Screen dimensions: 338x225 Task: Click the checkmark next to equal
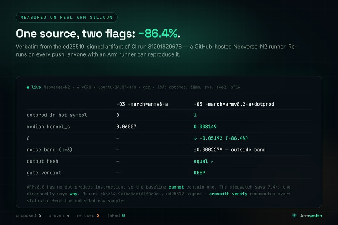(x=212, y=161)
